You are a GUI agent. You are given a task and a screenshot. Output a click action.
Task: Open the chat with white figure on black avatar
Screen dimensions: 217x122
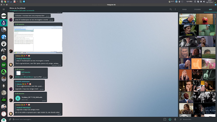[x=4, y=86]
